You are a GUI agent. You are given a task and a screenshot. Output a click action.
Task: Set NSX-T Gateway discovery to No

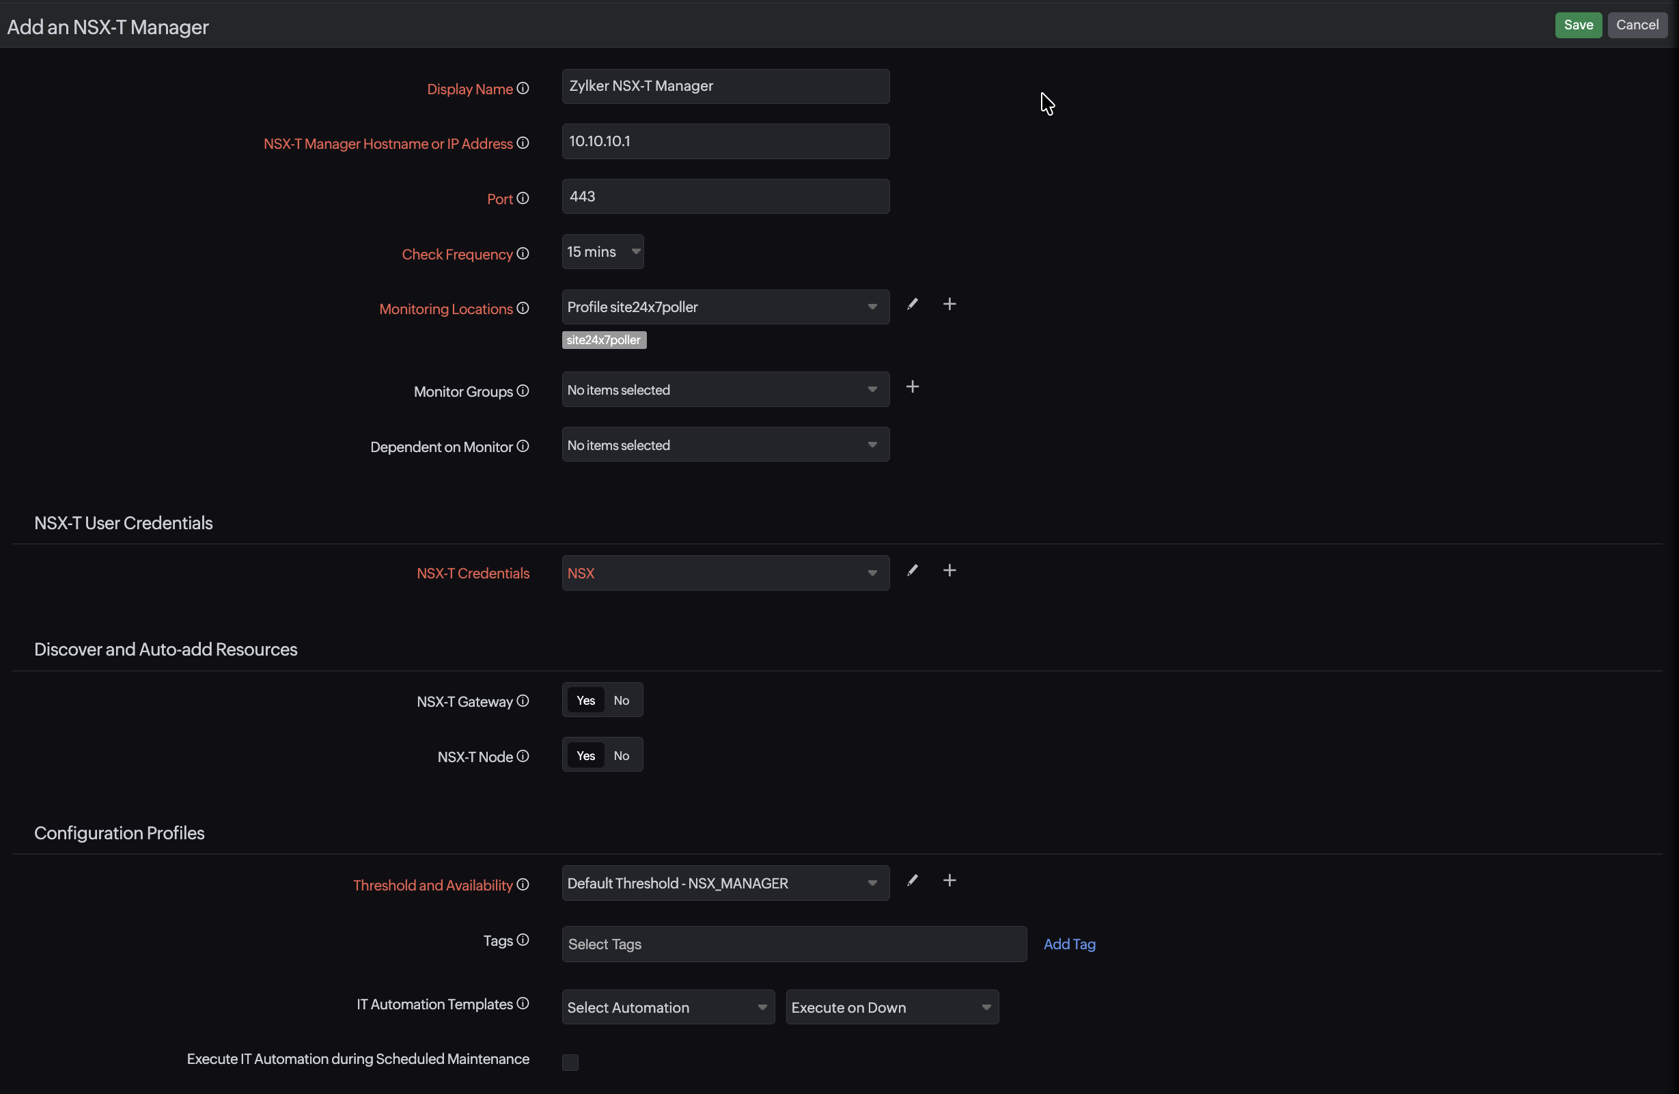point(622,700)
